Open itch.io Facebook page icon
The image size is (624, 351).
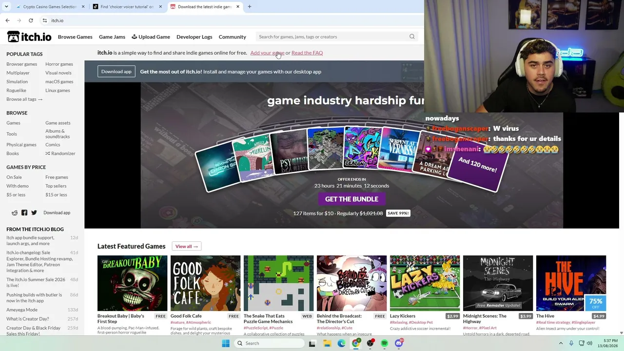24,213
